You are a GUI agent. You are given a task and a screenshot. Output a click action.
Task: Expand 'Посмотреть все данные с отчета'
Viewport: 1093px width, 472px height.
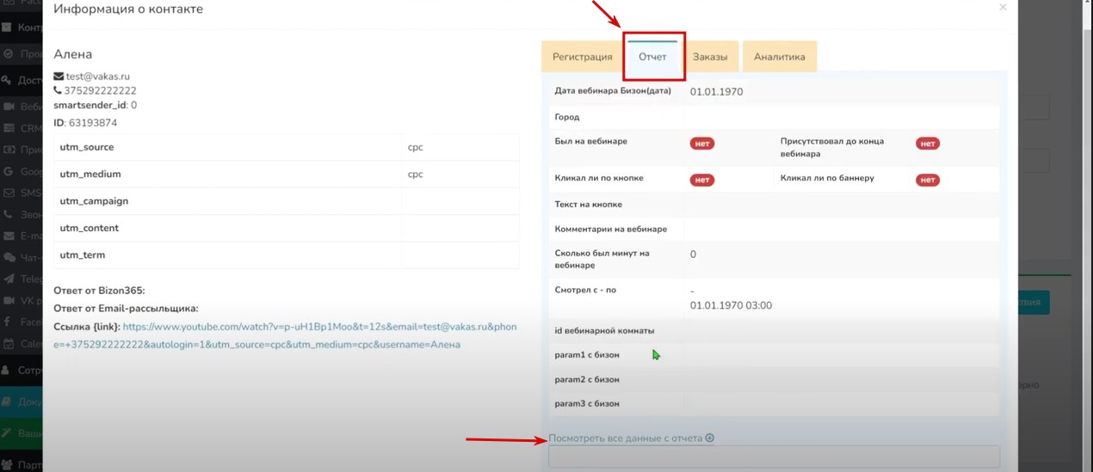(x=626, y=438)
